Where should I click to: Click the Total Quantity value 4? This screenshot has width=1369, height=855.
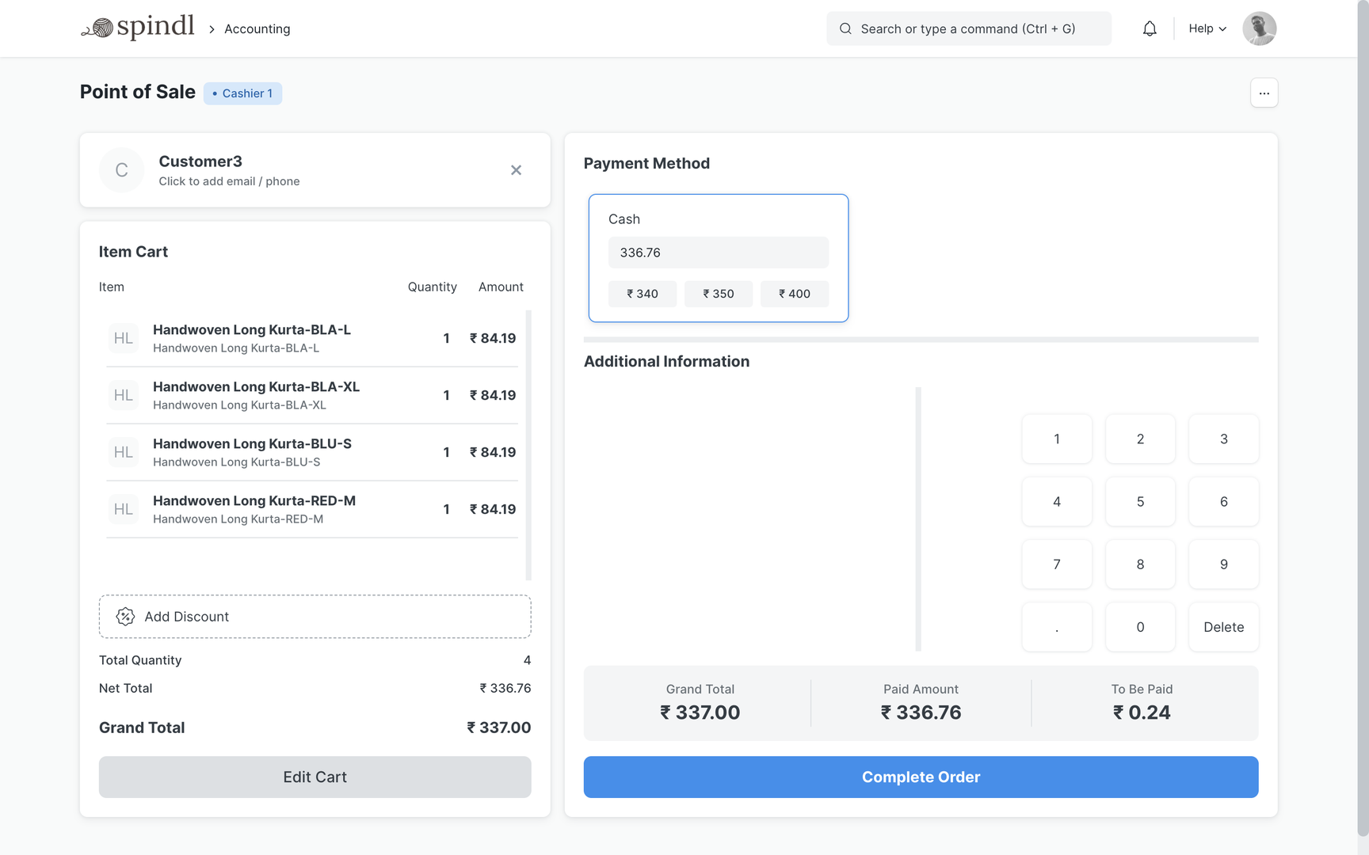tap(527, 660)
